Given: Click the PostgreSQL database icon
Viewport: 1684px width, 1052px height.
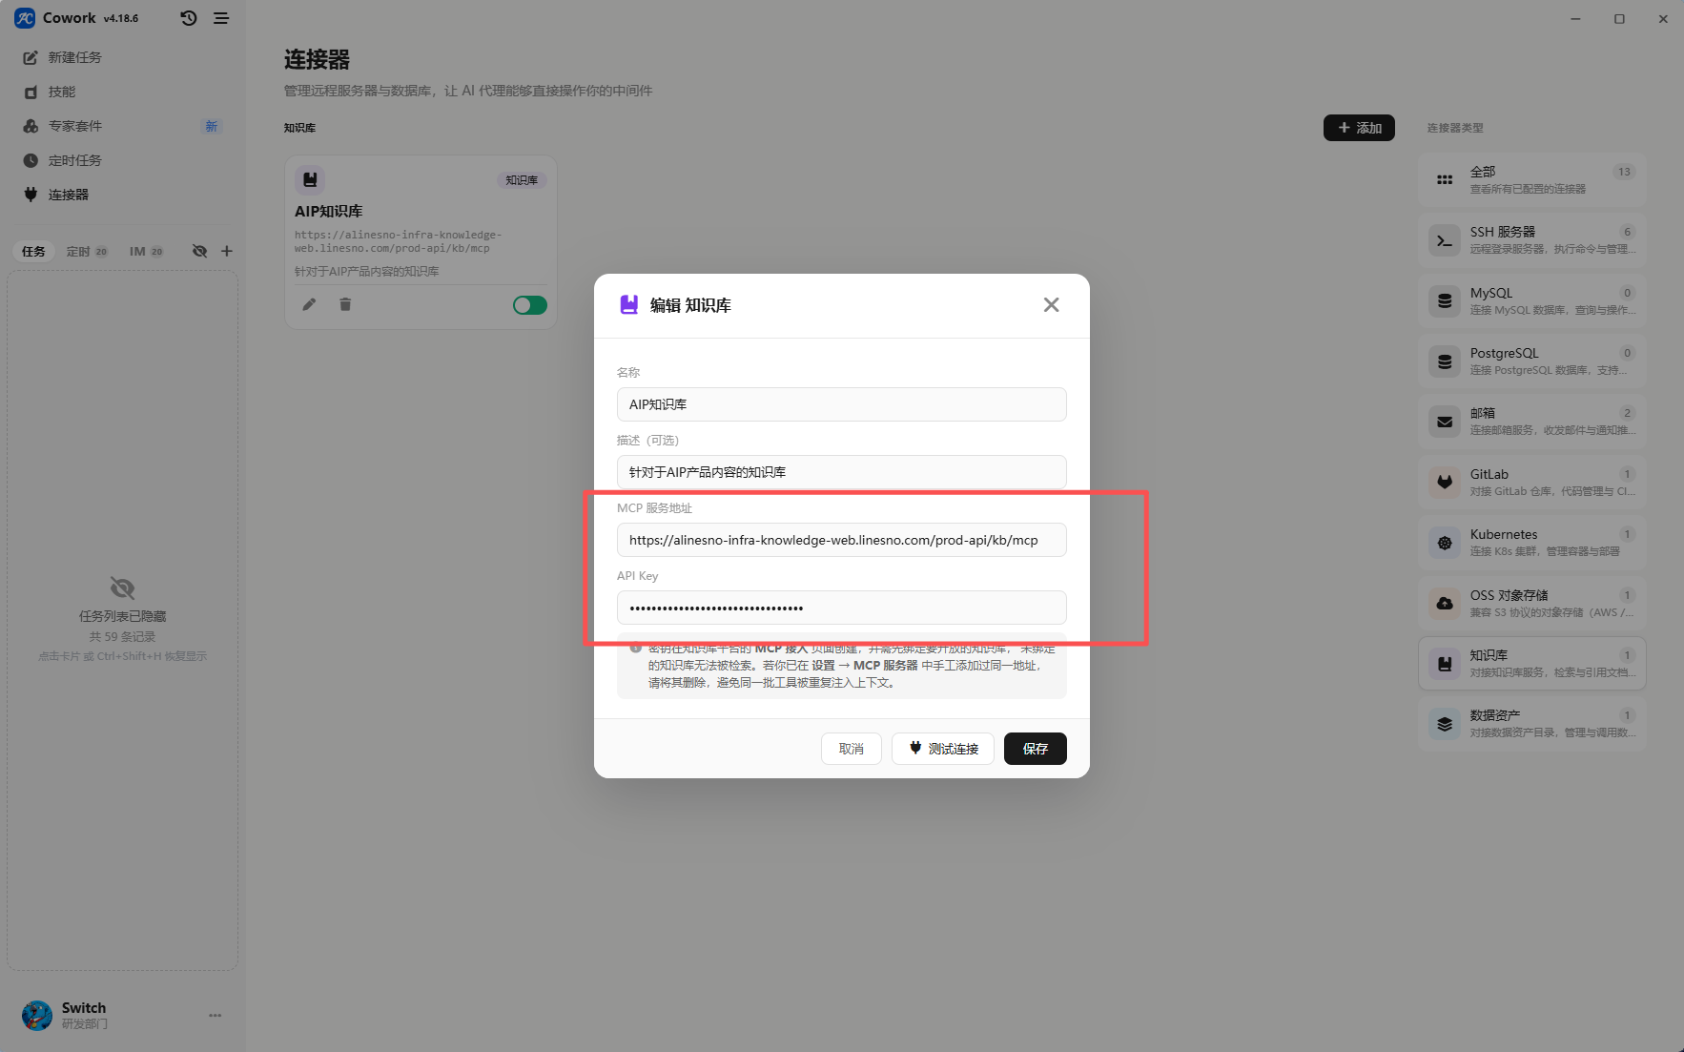Looking at the screenshot, I should (x=1445, y=361).
